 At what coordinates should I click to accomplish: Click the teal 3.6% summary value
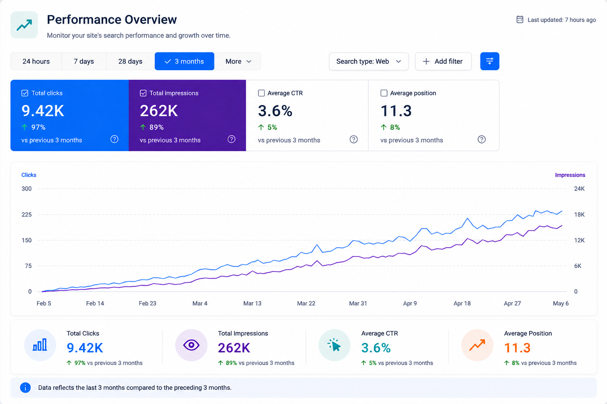(376, 348)
